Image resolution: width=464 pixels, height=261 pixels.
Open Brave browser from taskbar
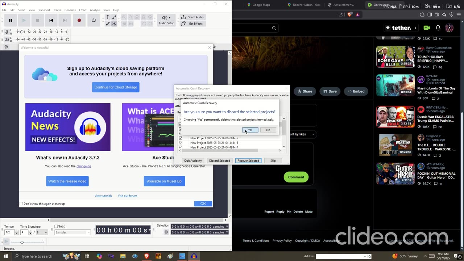pos(146,256)
